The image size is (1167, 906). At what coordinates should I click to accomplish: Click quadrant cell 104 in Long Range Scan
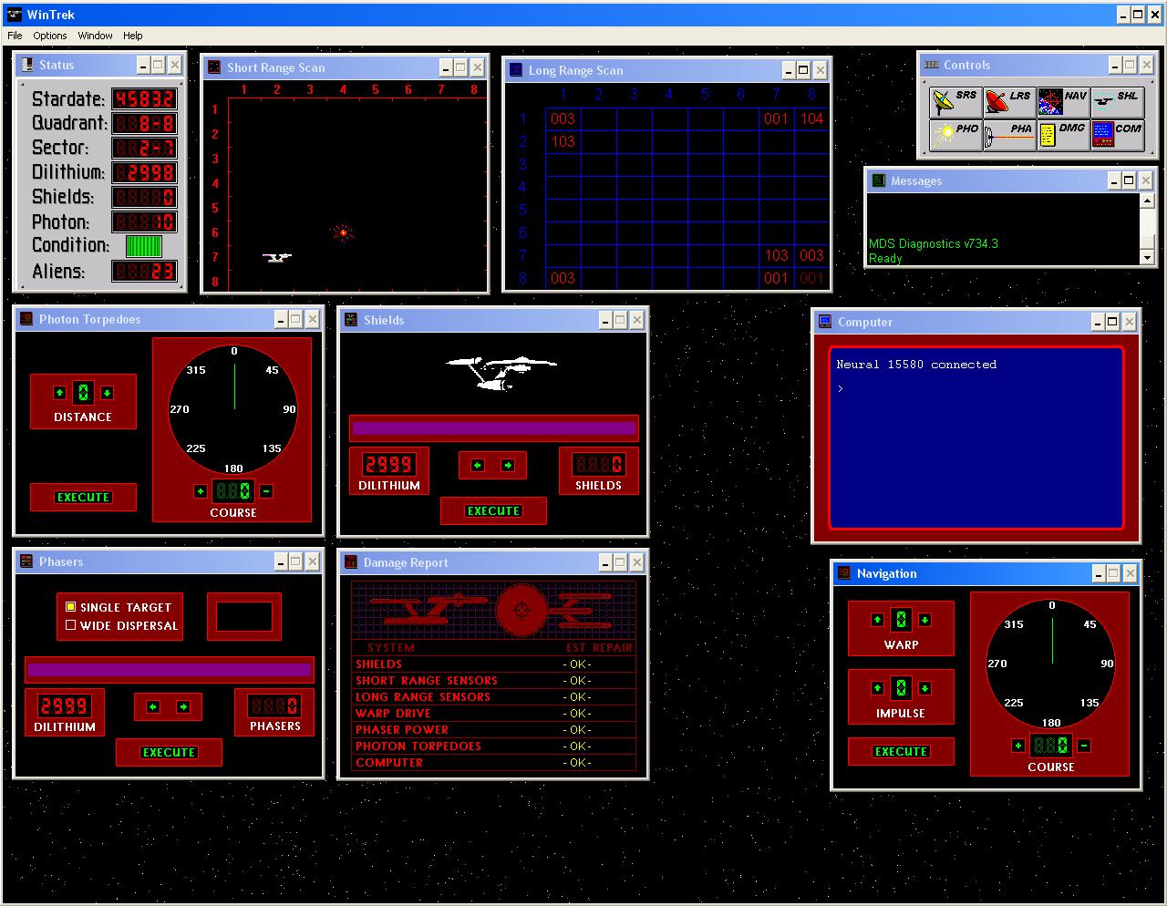coord(811,118)
